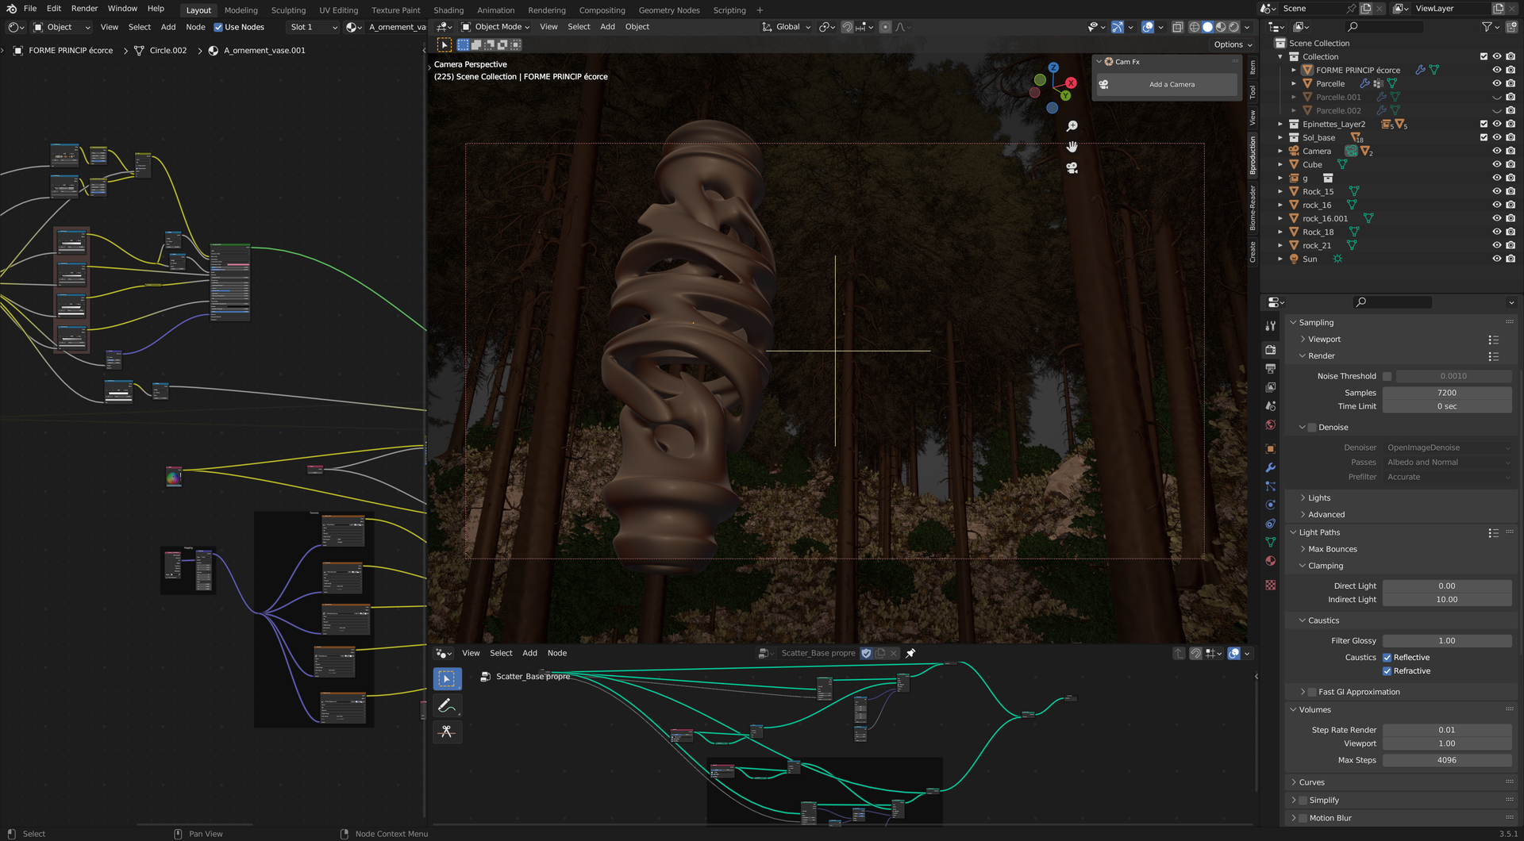
Task: Click the pan view hand gizmo
Action: (x=1072, y=147)
